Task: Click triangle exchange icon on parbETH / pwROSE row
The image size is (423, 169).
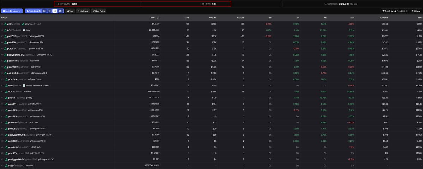Action: click(6, 104)
